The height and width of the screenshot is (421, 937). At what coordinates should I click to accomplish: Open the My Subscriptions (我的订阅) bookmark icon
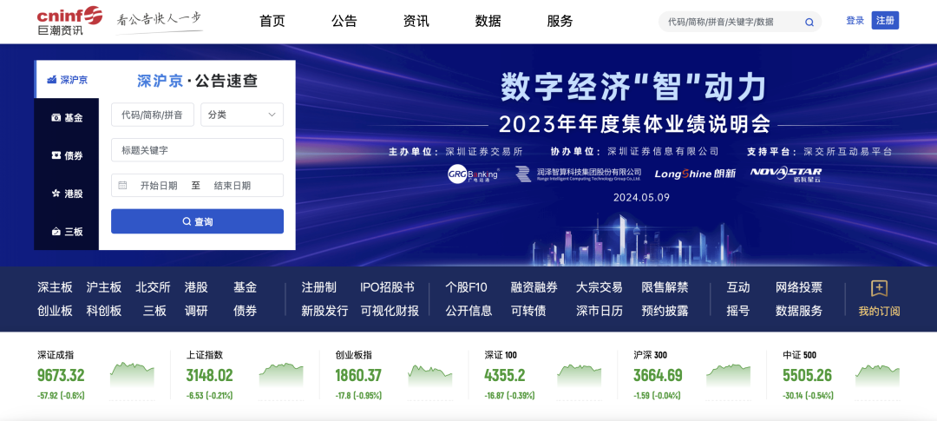(879, 289)
